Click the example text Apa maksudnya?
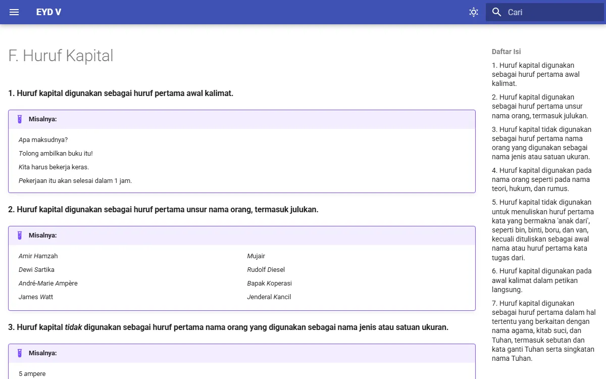 pos(43,140)
